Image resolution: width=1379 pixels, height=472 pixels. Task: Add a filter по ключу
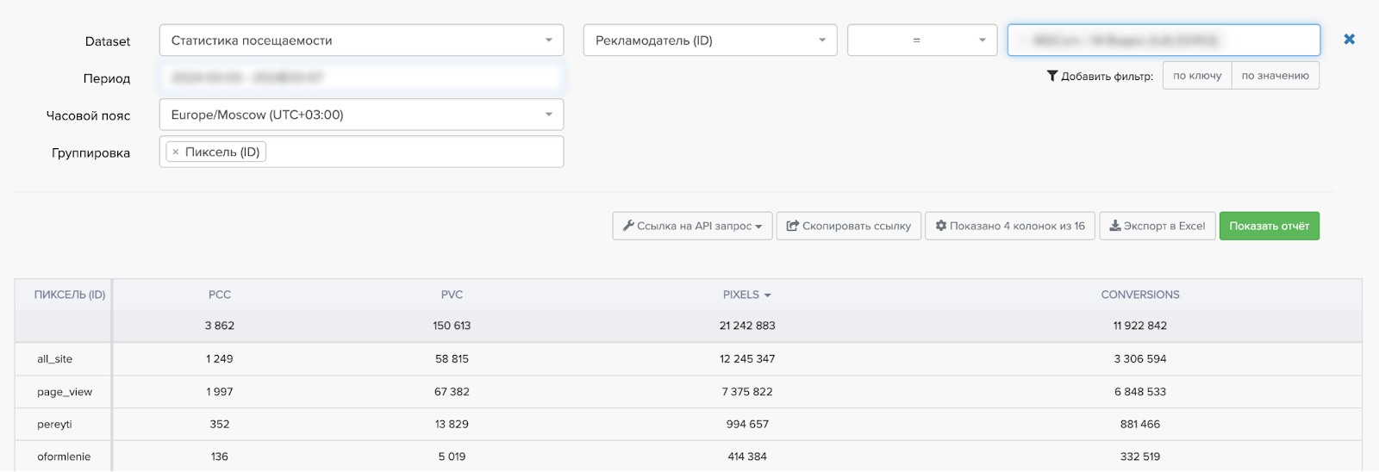(1196, 76)
